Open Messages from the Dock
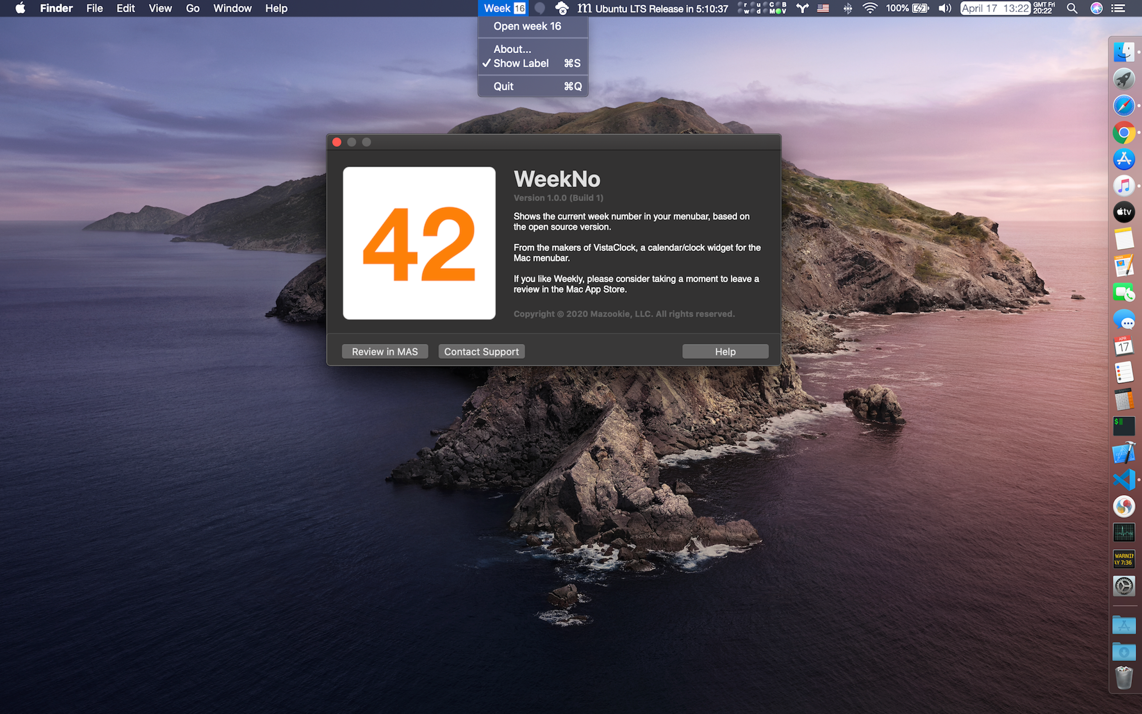The width and height of the screenshot is (1142, 714). [1124, 320]
